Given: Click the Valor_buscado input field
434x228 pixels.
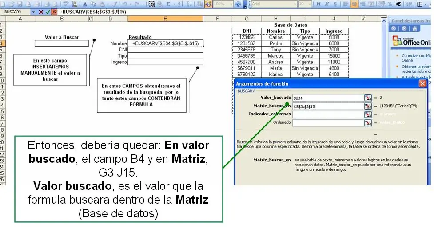Looking at the screenshot, I should (x=328, y=98).
